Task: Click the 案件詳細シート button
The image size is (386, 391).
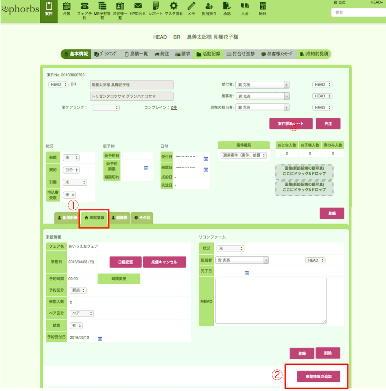Action: (x=291, y=124)
